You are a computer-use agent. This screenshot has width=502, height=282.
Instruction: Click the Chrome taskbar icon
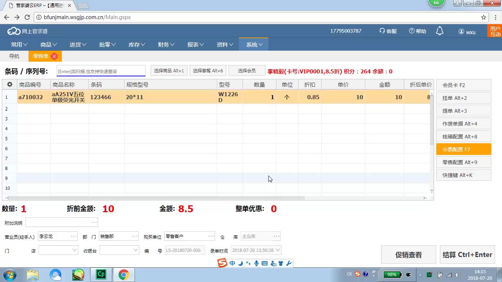pos(124,275)
